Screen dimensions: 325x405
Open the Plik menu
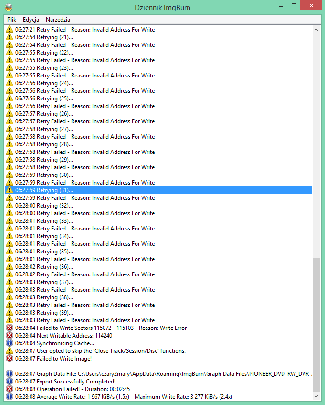click(11, 20)
